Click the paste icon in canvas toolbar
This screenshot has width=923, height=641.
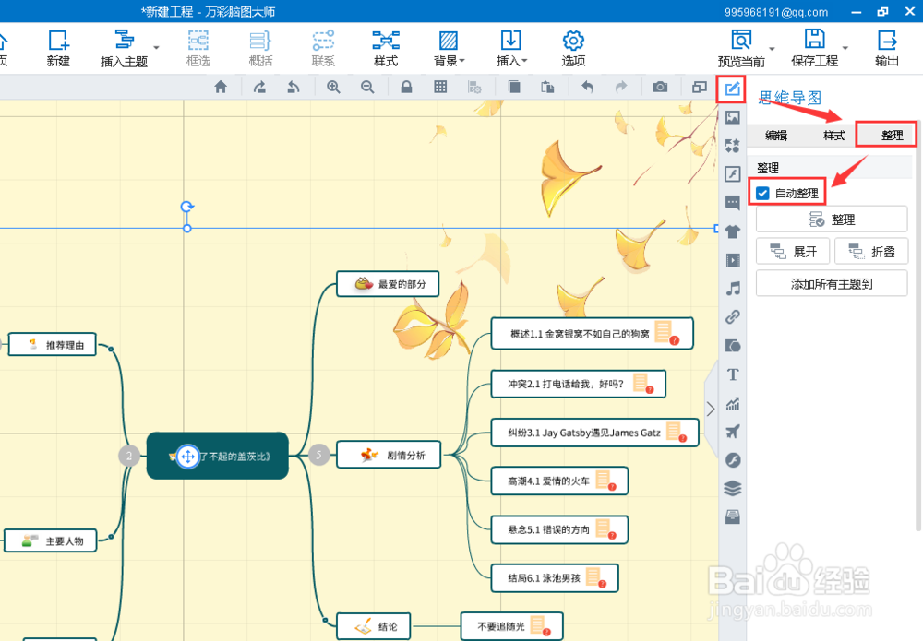(x=547, y=87)
